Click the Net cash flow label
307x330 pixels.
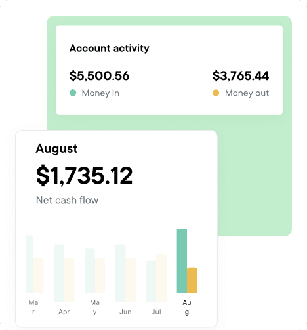click(x=67, y=200)
